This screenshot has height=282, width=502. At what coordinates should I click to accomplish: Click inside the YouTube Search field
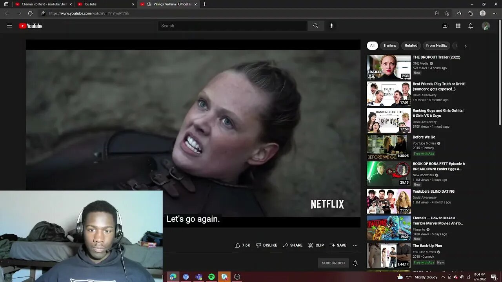[x=233, y=26]
